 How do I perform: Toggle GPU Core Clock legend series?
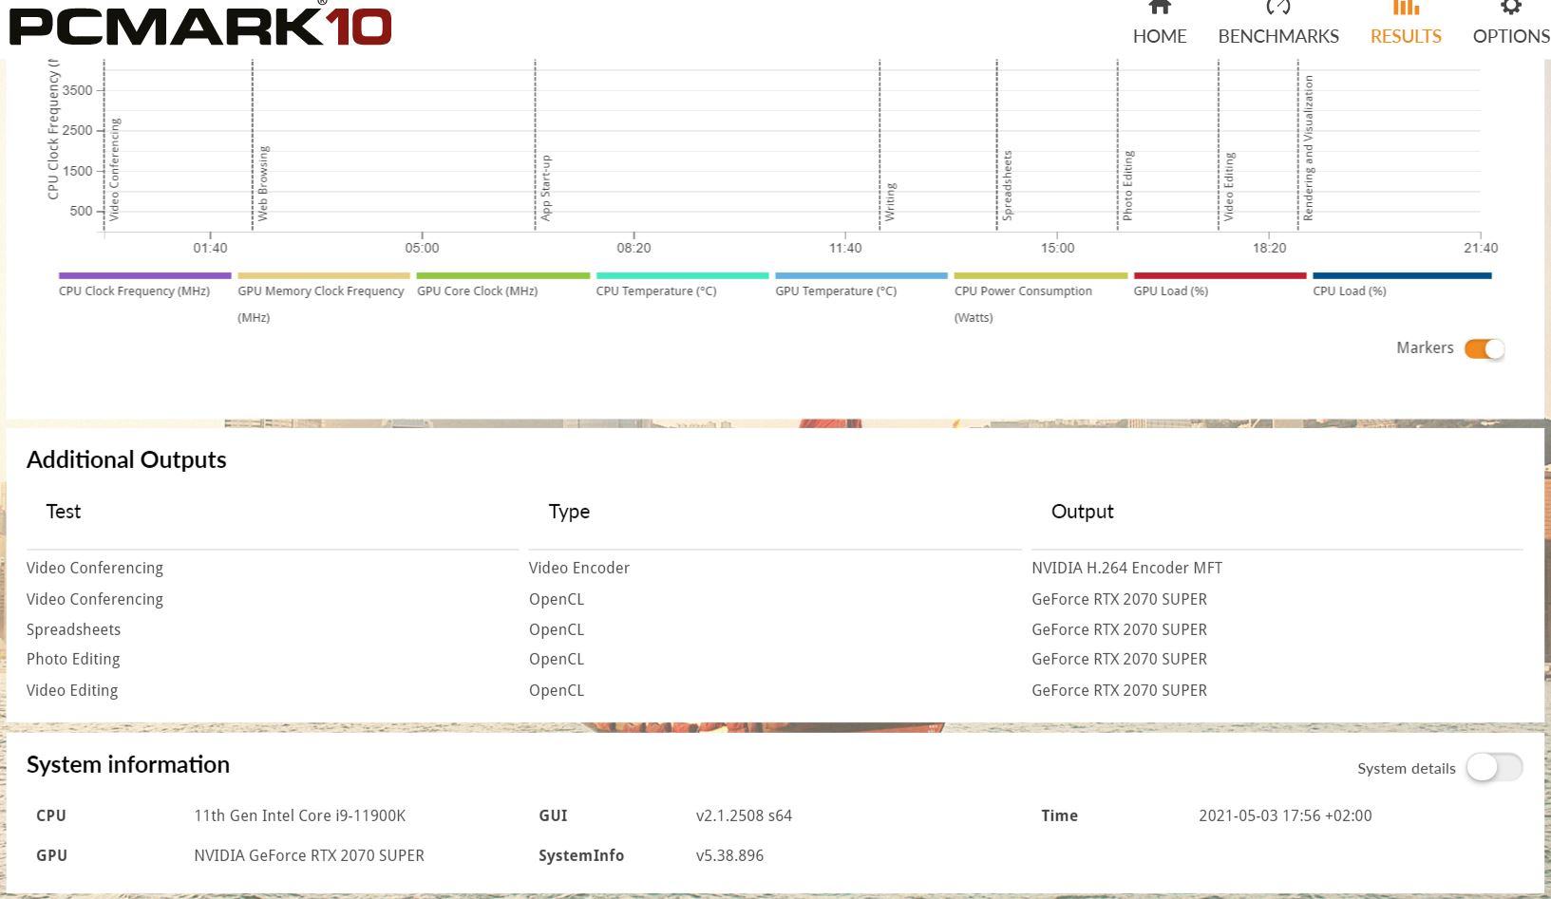pyautogui.click(x=502, y=285)
